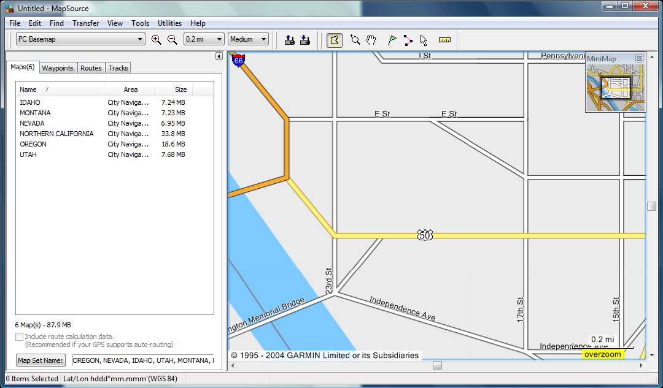
Task: Open the Medium detail level dropdown
Action: click(x=248, y=39)
